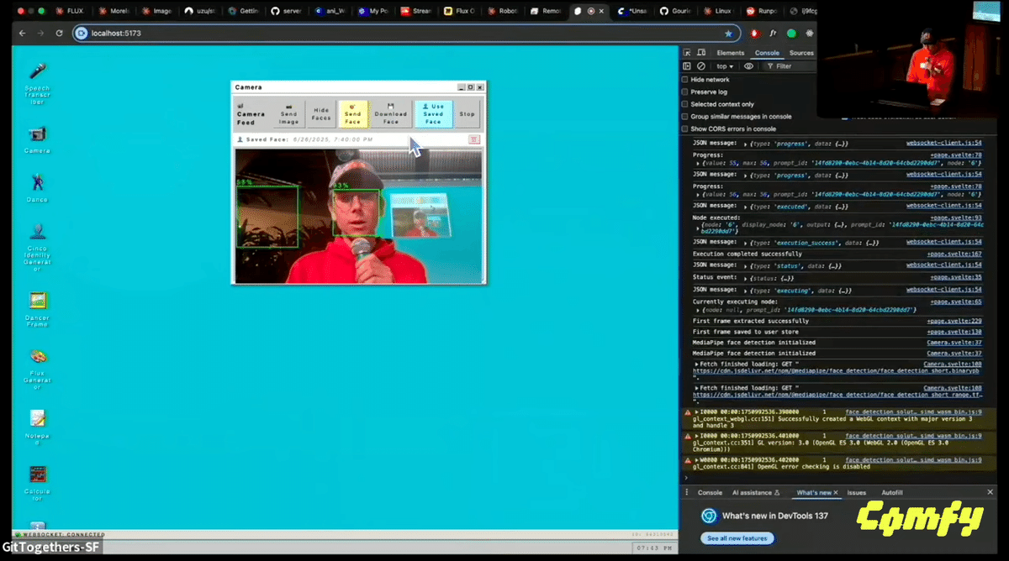
Task: Expand the 'execution_success' JSON message
Action: coord(746,242)
